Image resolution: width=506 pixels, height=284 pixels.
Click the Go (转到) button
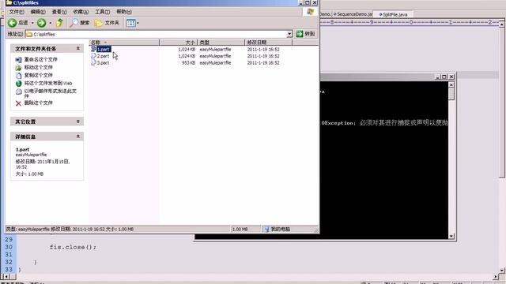click(306, 34)
